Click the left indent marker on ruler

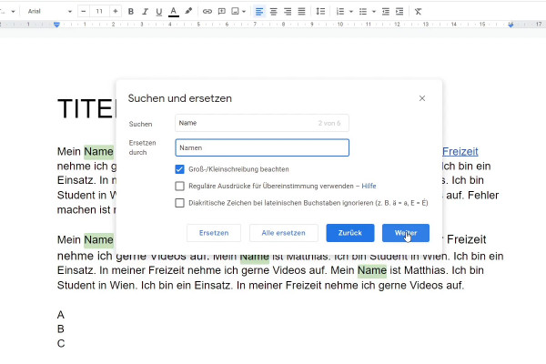coord(56,25)
